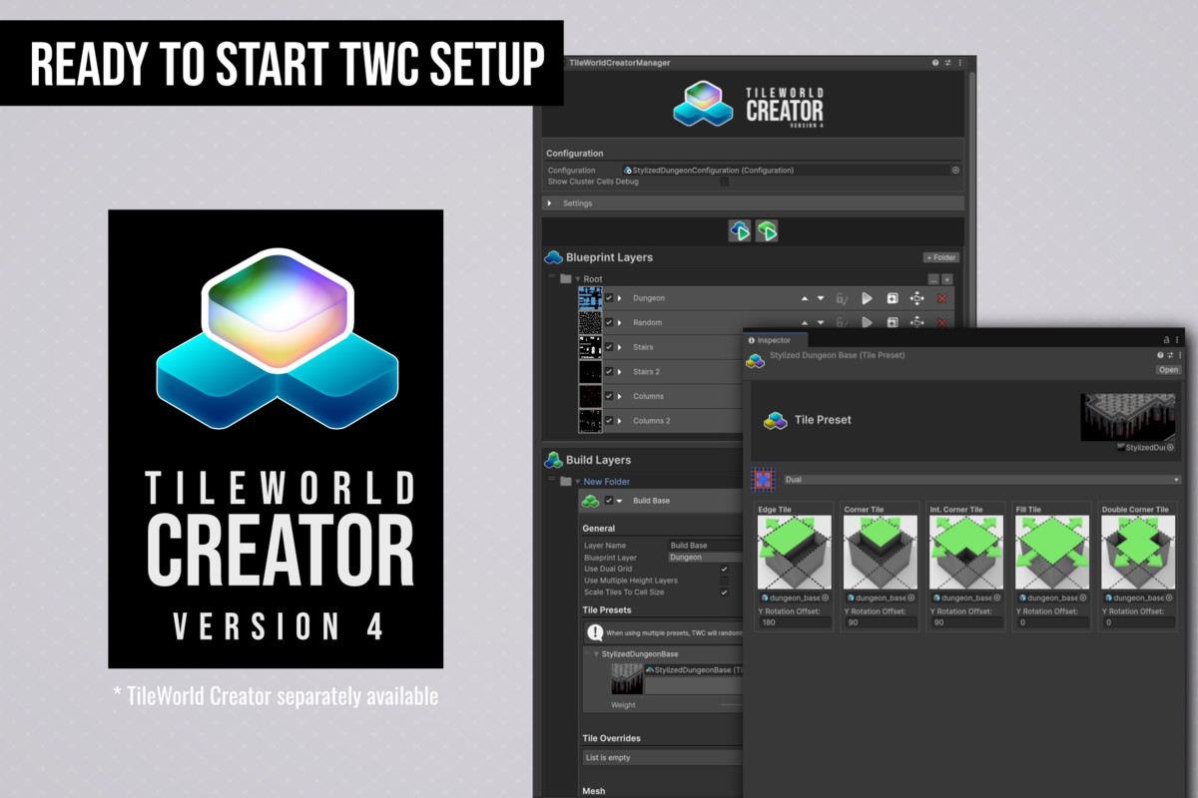Screen dimensions: 1198x798
Task: Edit Corner Tile Y Rotation Offset field
Action: pos(882,622)
